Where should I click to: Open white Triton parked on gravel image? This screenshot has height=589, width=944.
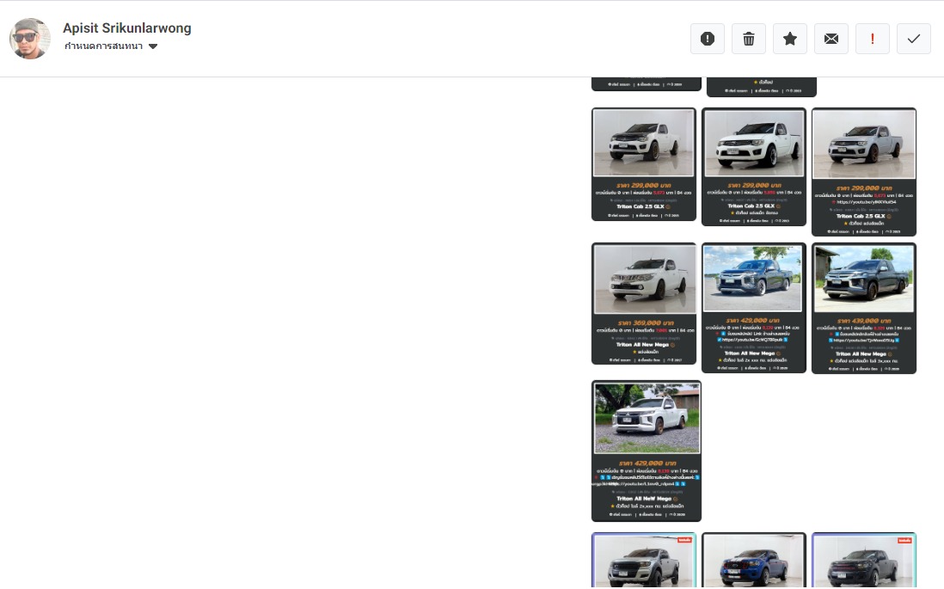tap(647, 419)
